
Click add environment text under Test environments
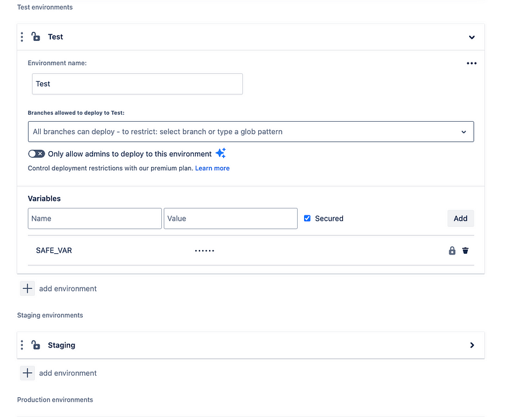[68, 288]
